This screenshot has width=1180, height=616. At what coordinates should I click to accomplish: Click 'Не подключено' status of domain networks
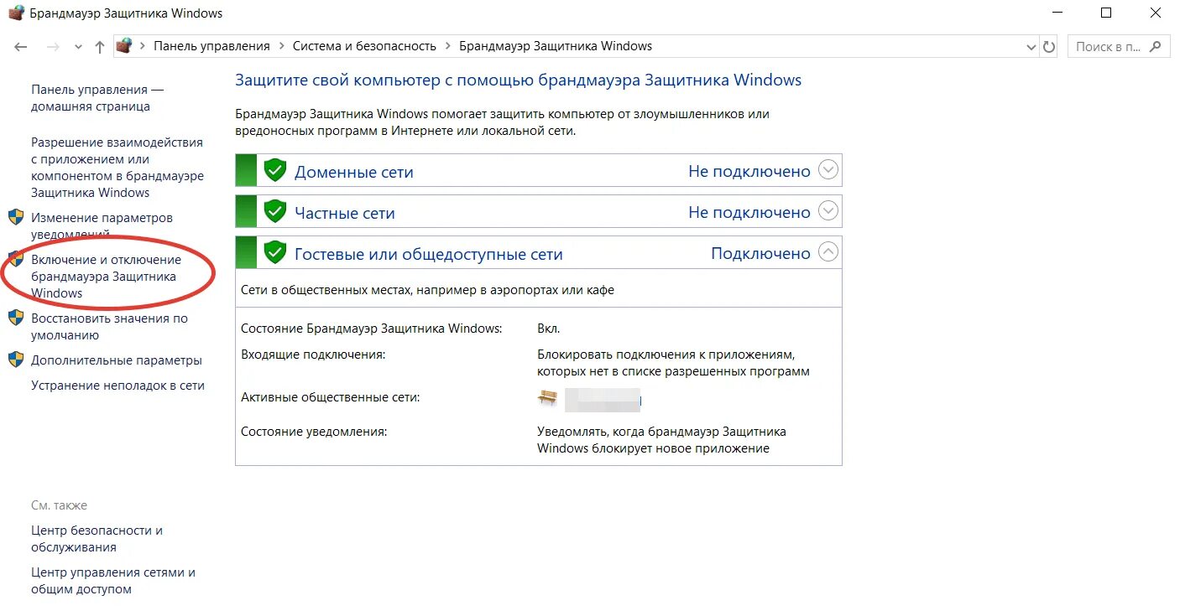coord(749,172)
